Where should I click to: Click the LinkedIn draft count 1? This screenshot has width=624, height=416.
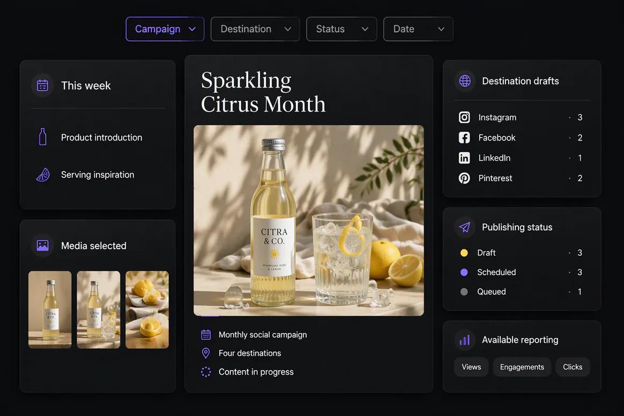[580, 158]
